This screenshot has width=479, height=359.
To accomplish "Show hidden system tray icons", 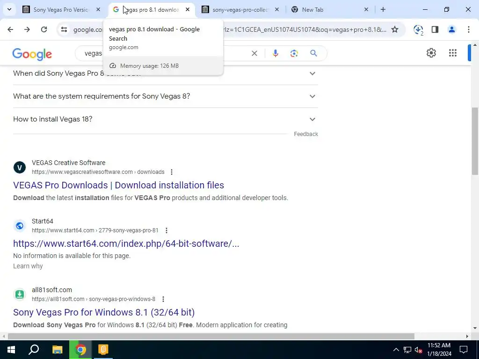I will pyautogui.click(x=396, y=350).
